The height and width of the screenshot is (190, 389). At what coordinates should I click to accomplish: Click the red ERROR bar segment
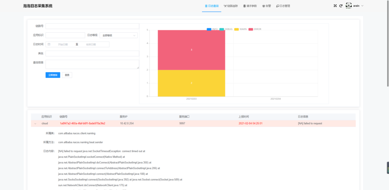pos(191,50)
